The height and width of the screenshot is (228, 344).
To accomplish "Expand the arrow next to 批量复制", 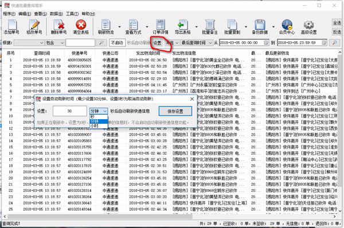I will (x=246, y=27).
